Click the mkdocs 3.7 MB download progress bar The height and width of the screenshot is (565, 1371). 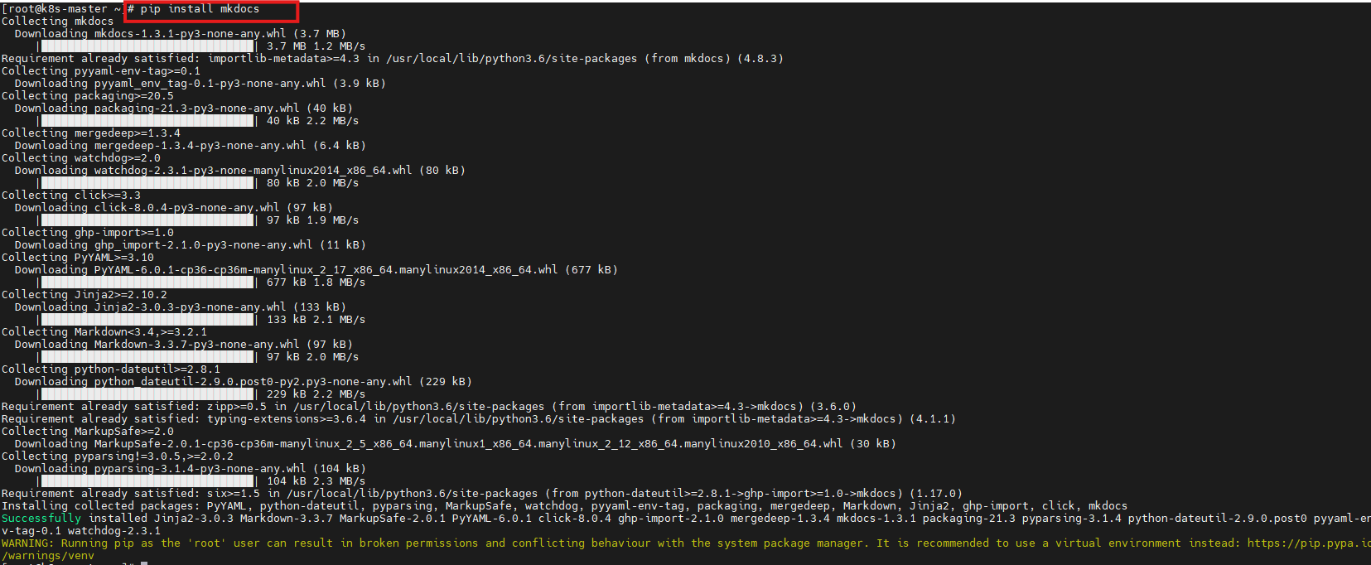click(147, 46)
